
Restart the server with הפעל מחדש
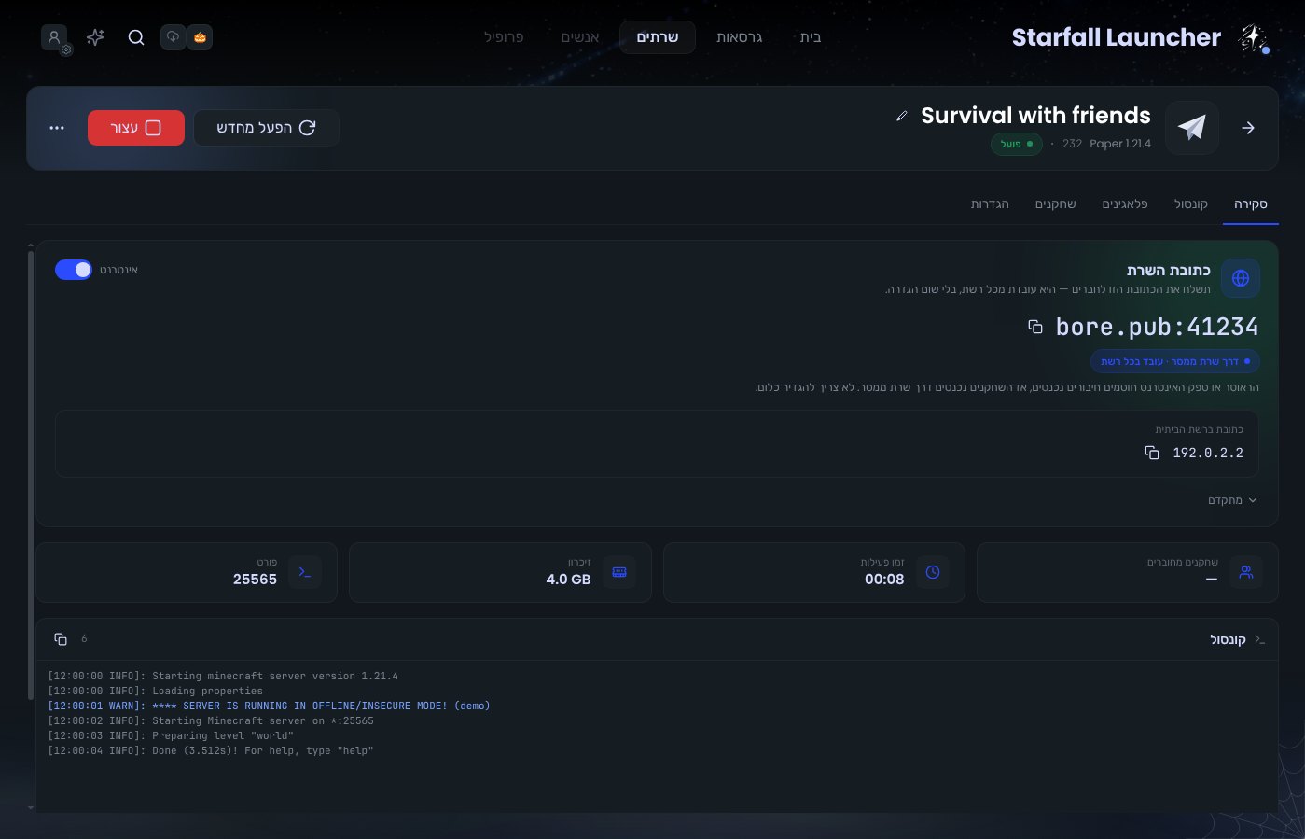[266, 128]
